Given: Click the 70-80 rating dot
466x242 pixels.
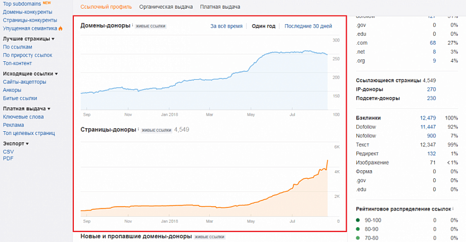Looking at the screenshot, I should click(x=358, y=238).
